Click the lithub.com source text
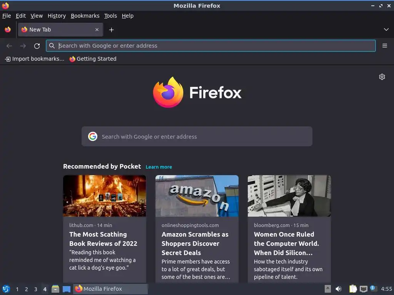This screenshot has height=295, width=394. pyautogui.click(x=81, y=225)
